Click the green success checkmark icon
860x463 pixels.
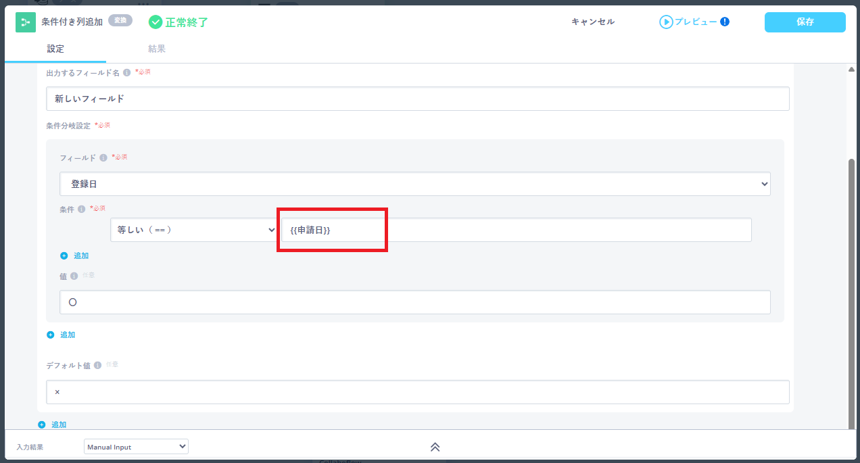click(x=156, y=22)
